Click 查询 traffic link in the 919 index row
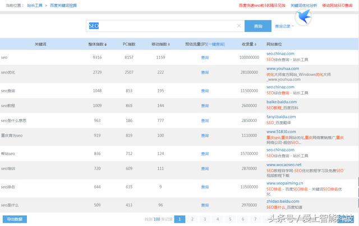Screen dimensions: 359x226 [205, 135]
